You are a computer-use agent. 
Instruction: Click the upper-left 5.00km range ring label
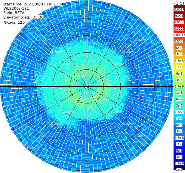[x=33, y=28]
